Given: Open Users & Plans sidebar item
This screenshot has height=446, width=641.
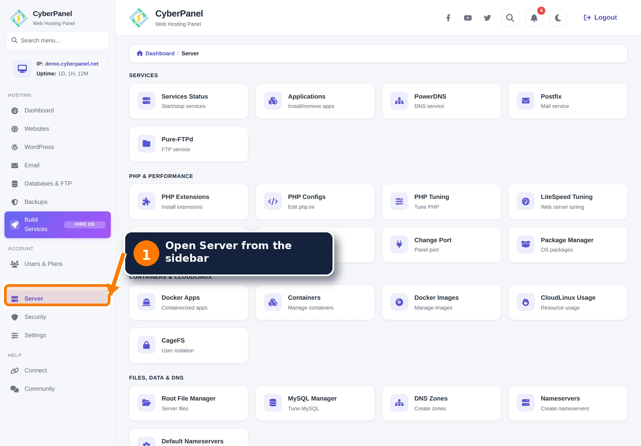Looking at the screenshot, I should point(58,264).
